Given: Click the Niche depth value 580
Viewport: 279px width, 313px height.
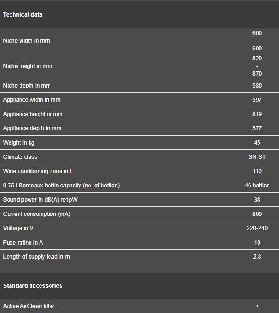Looking at the screenshot, I should [257, 86].
